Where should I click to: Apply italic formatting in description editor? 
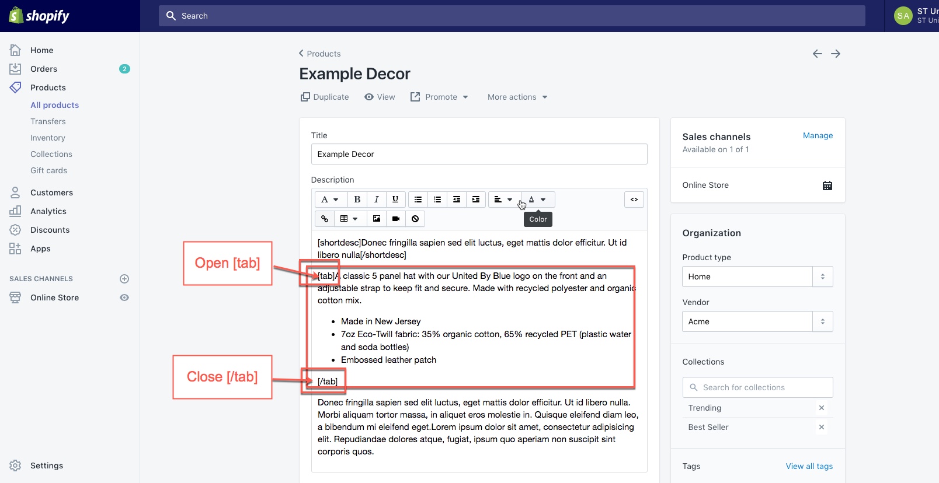point(377,199)
